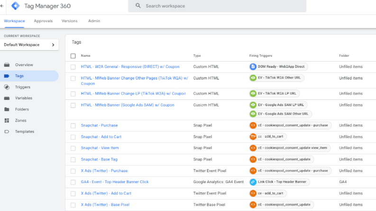
Task: Click the Search workspace field
Action: 217,6
